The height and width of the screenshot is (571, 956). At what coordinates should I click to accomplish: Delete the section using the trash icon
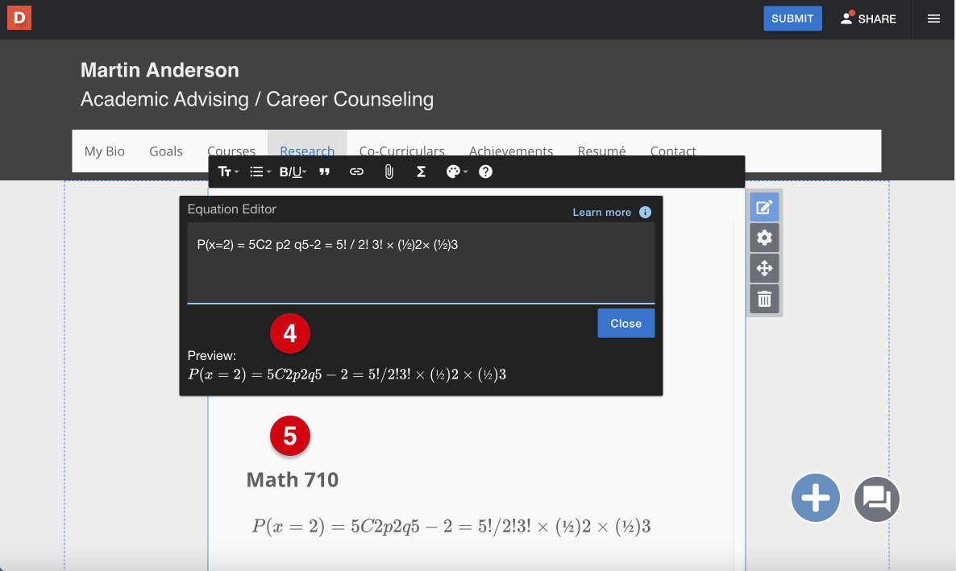pyautogui.click(x=764, y=298)
